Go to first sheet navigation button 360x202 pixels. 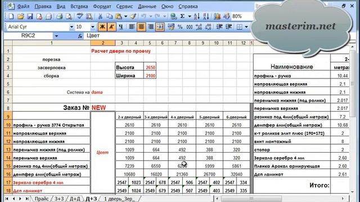(x=7, y=199)
